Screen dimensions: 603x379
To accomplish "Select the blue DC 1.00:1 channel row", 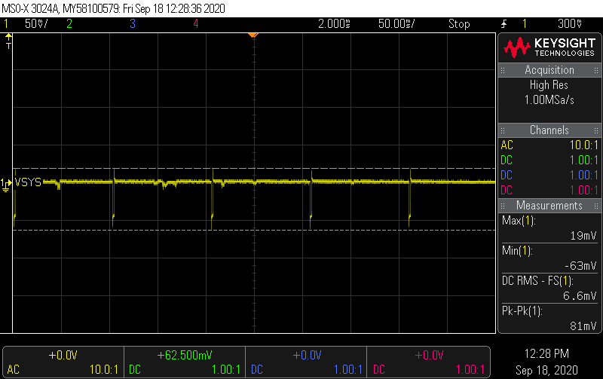I will tap(549, 176).
